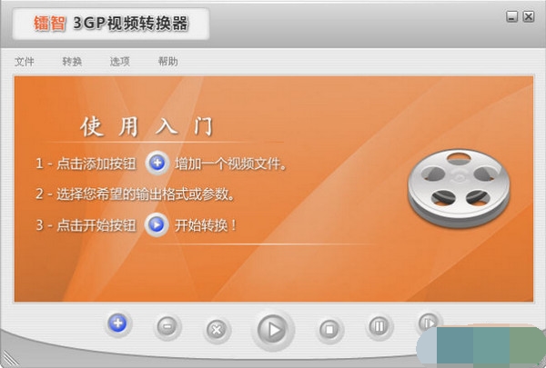The height and width of the screenshot is (368, 546).
Task: Click the stop conversion button
Action: (329, 329)
